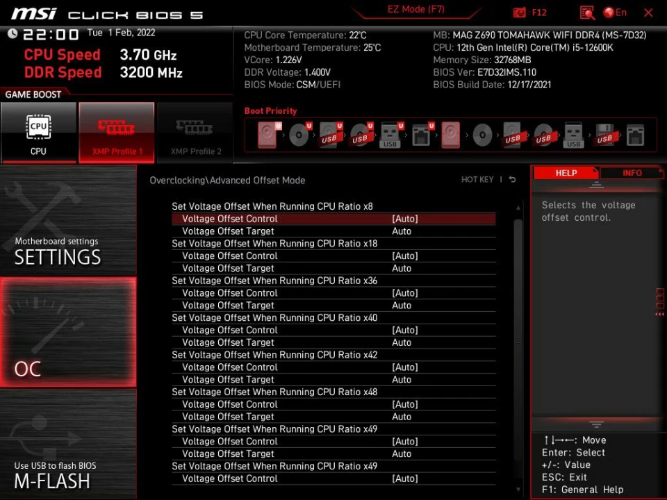Screen dimensions: 667x500
Task: Select Voltage Offset Target field for Ratio x18
Action: (x=333, y=268)
